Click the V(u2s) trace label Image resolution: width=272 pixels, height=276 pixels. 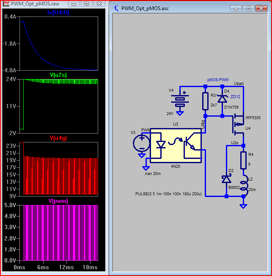(x=58, y=75)
